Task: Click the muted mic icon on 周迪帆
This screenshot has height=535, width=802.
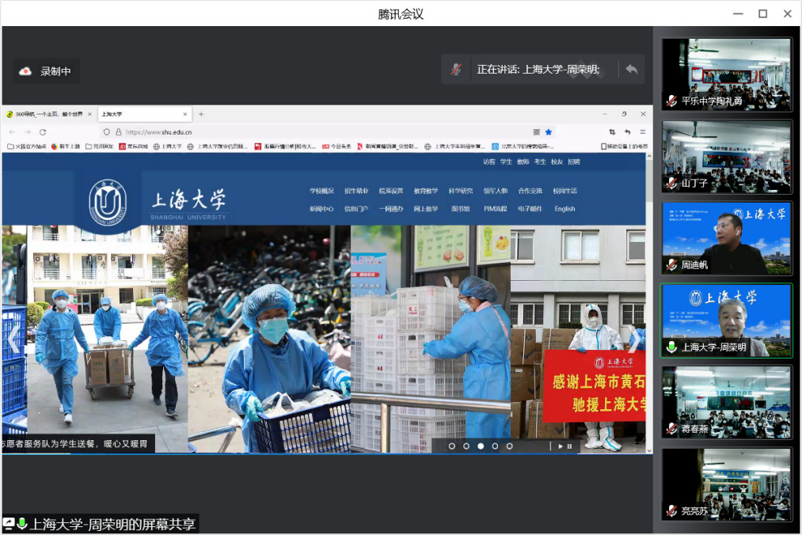Action: coord(671,265)
